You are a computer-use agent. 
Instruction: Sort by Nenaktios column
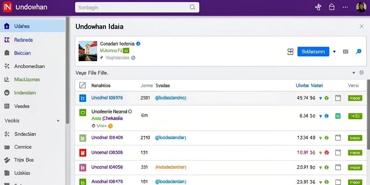(101, 86)
